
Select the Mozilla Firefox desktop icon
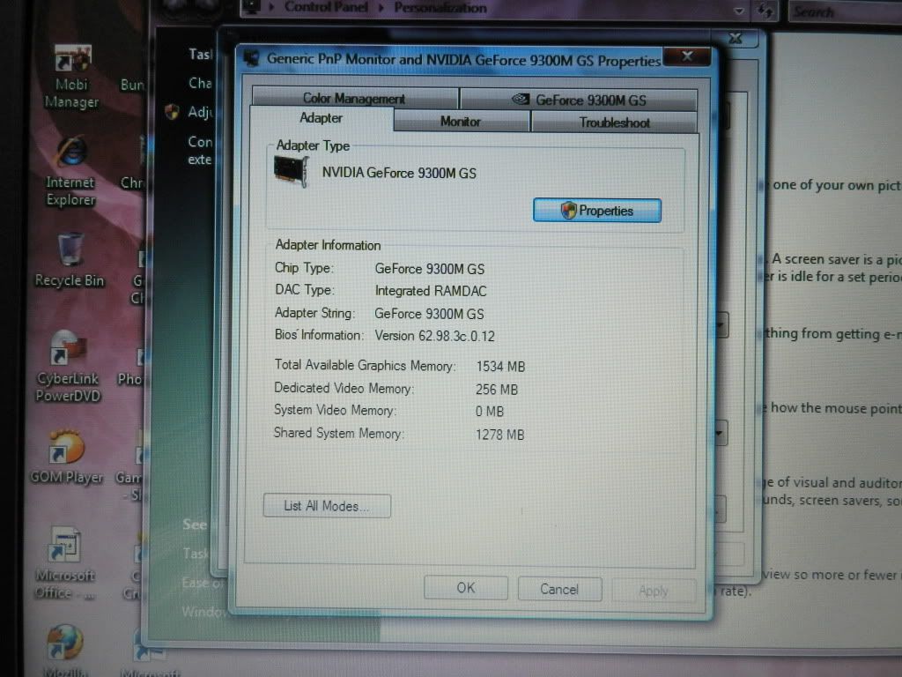[65, 650]
